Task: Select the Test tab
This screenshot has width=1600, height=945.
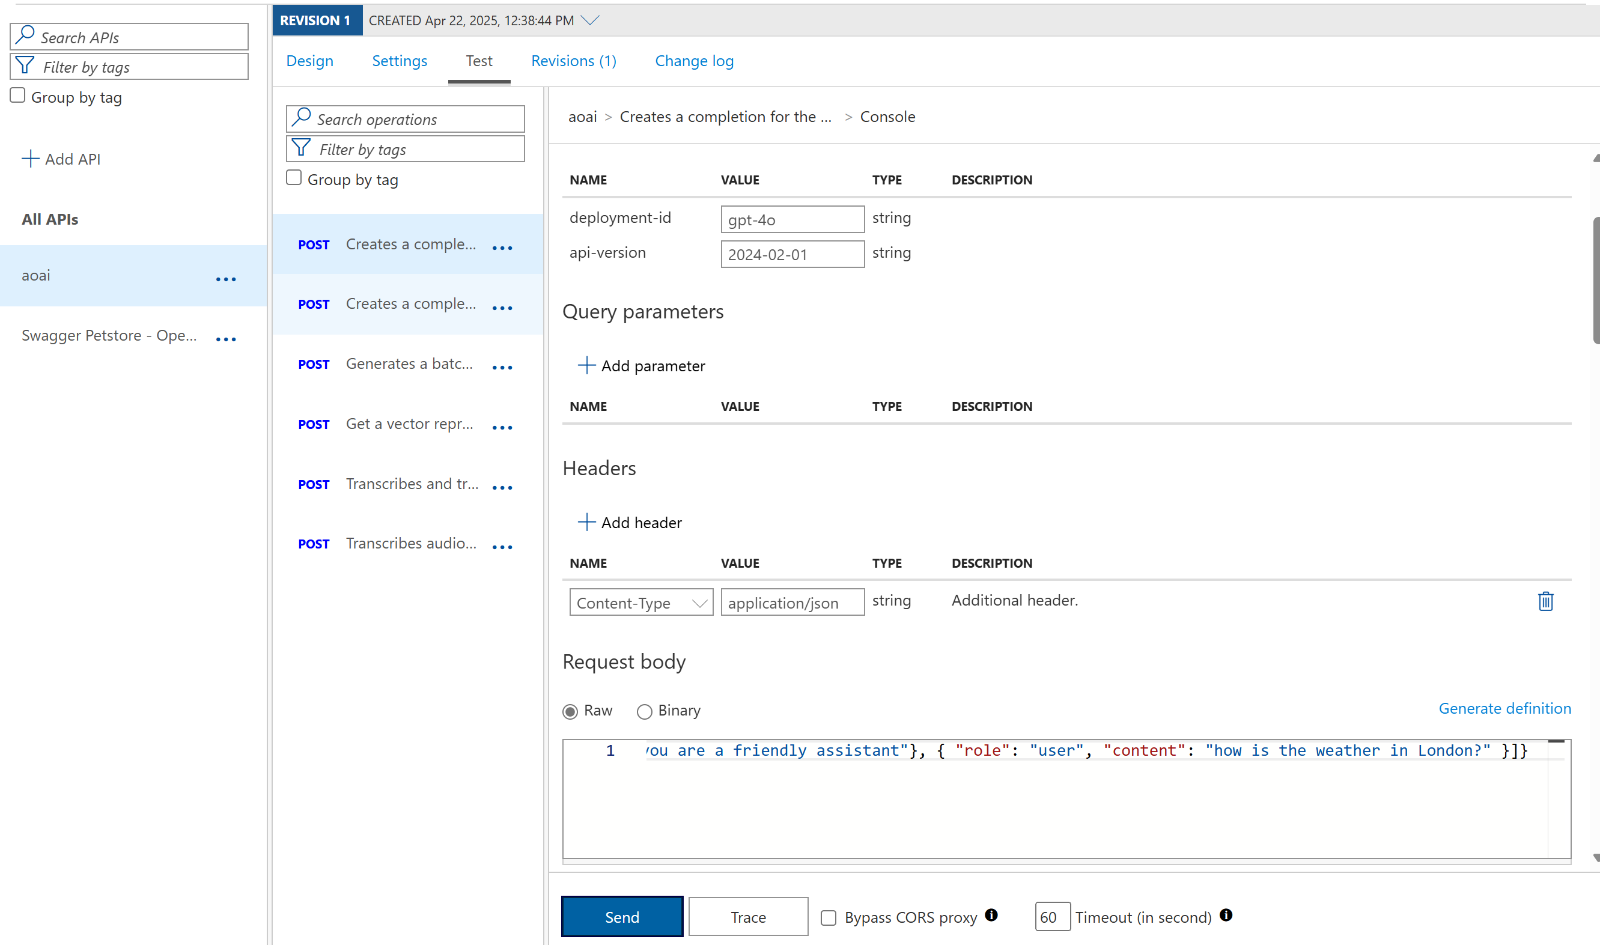Action: 479,61
